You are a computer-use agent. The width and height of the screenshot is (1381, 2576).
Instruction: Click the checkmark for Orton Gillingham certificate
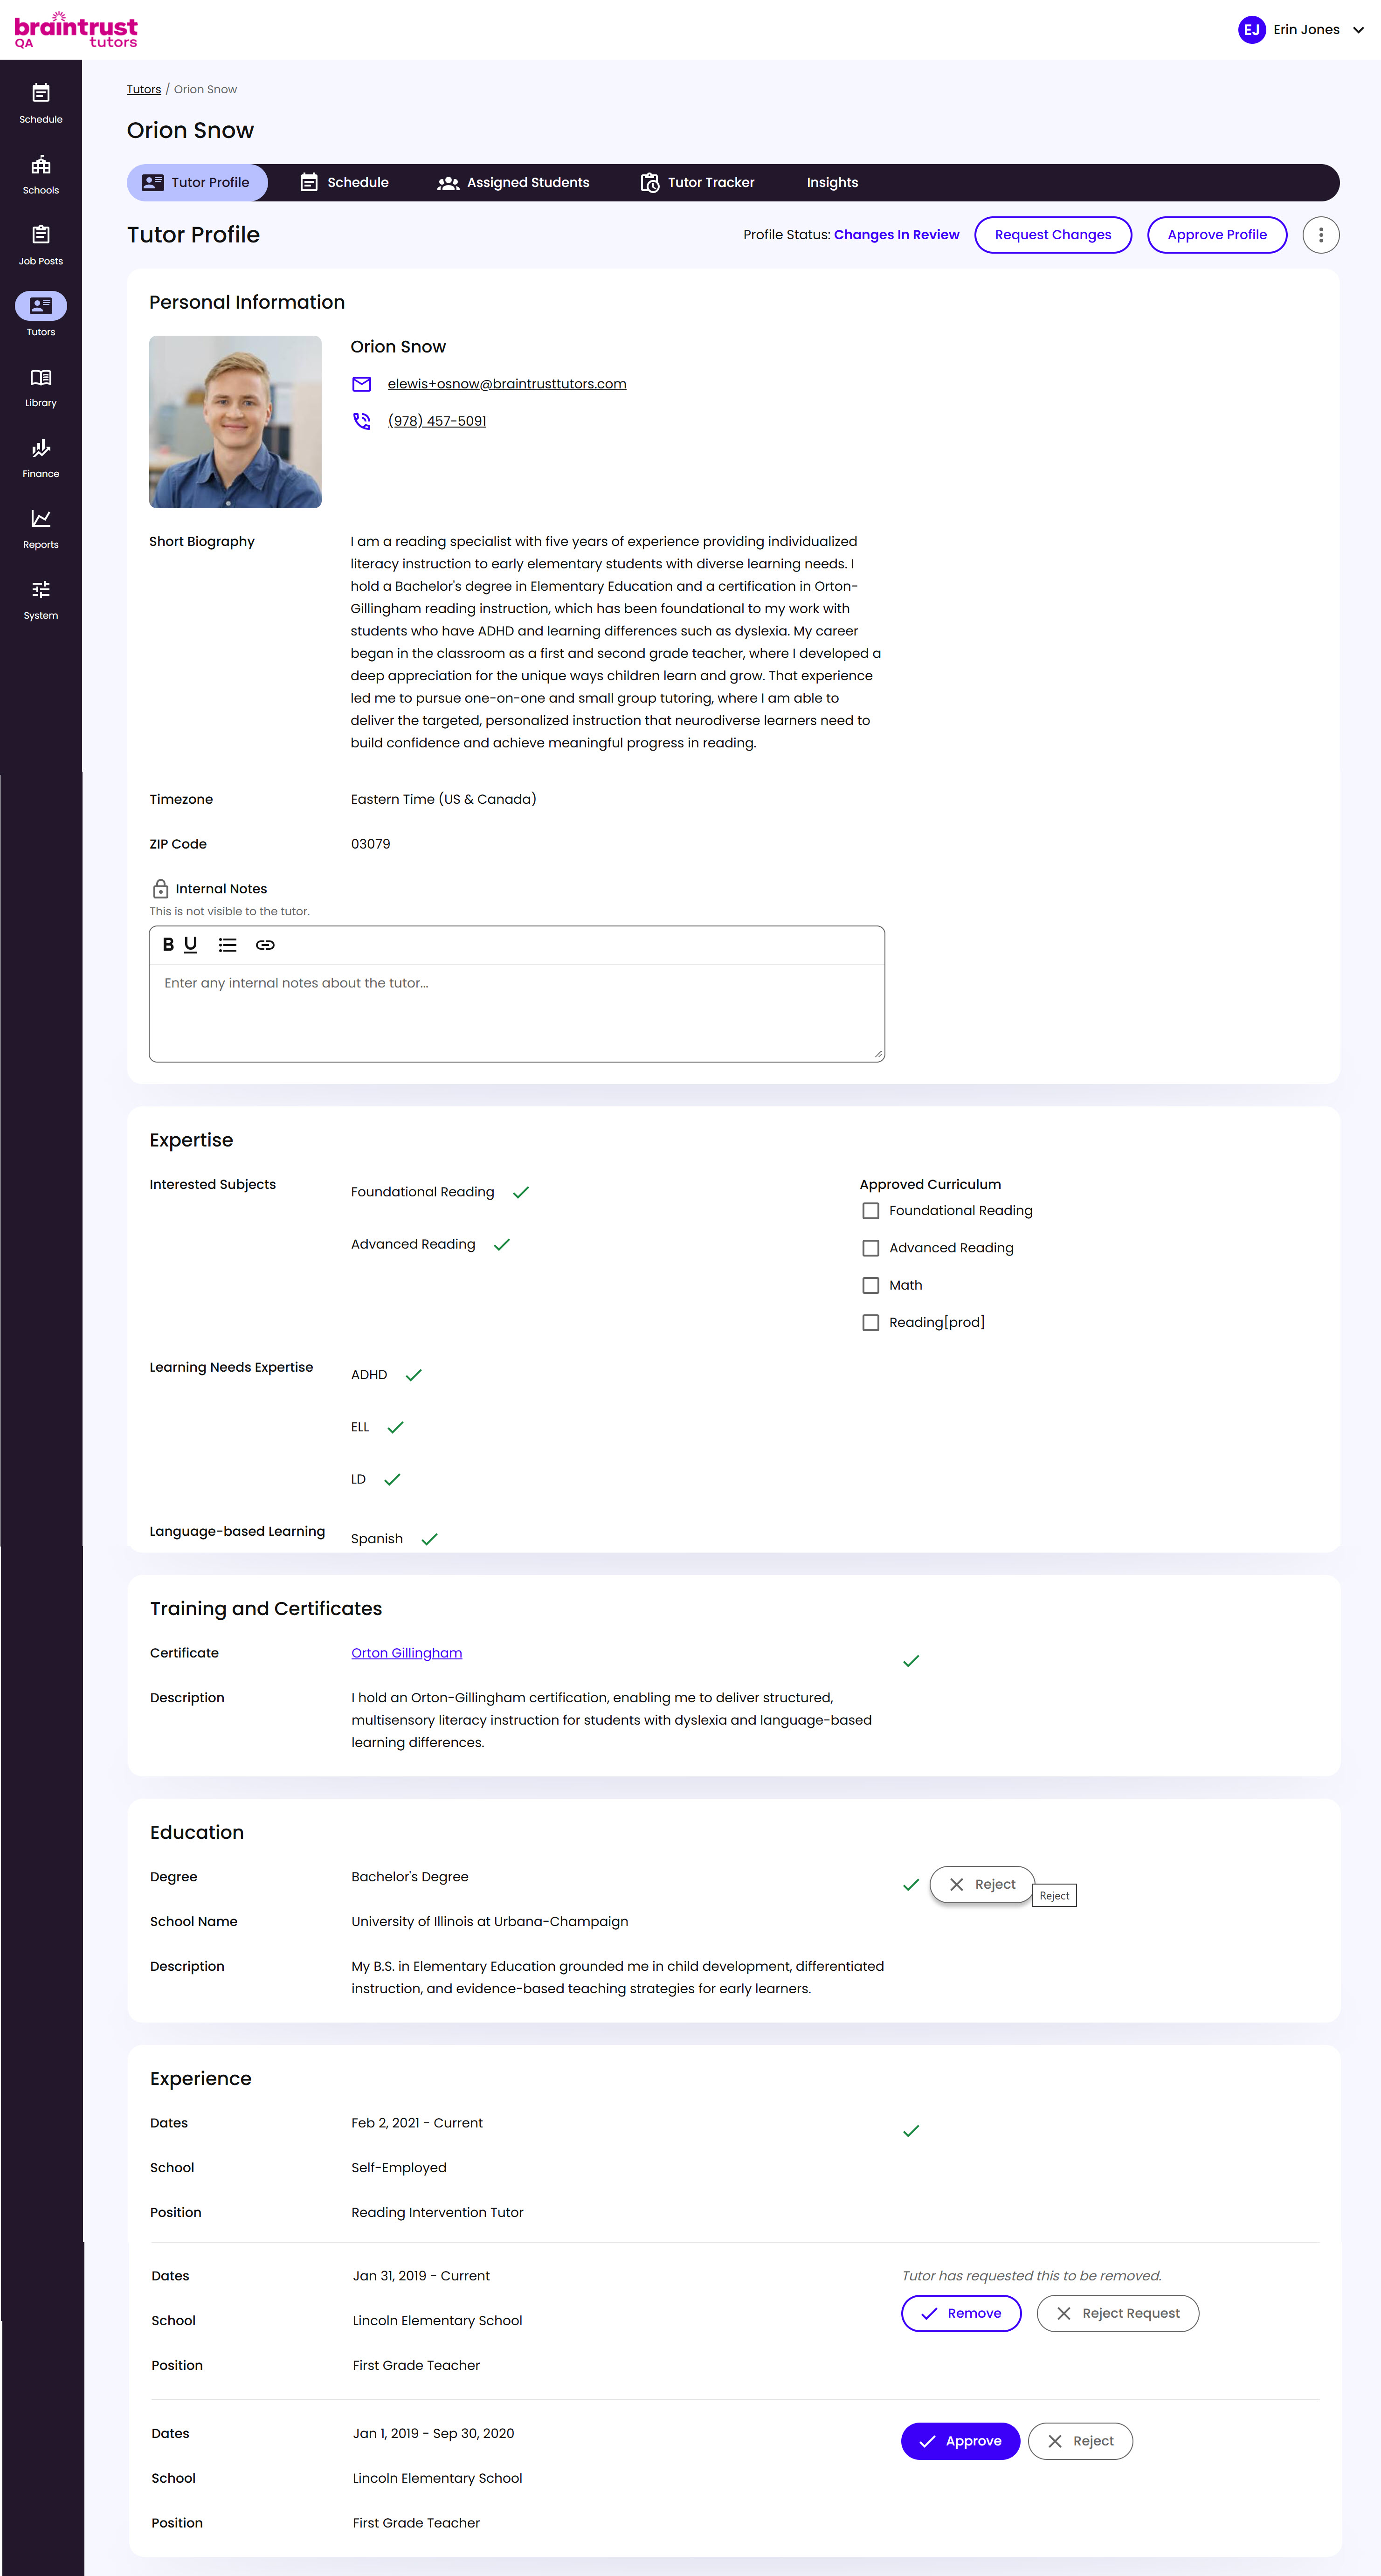(911, 1661)
